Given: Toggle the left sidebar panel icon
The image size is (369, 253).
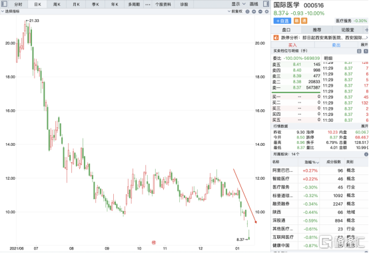Looking at the screenshot, I should pyautogui.click(x=4, y=4).
